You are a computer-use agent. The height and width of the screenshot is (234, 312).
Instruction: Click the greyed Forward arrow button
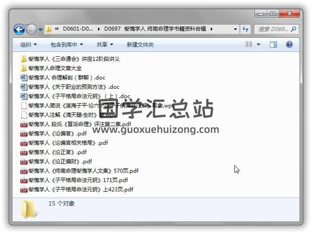32,29
